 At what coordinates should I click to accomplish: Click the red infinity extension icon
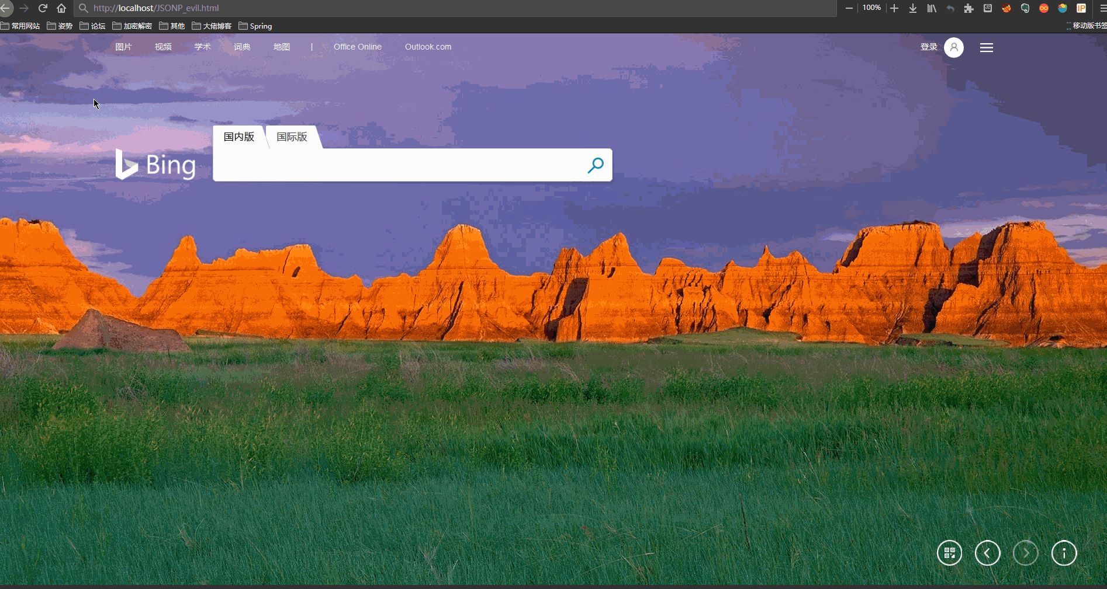(x=1044, y=8)
